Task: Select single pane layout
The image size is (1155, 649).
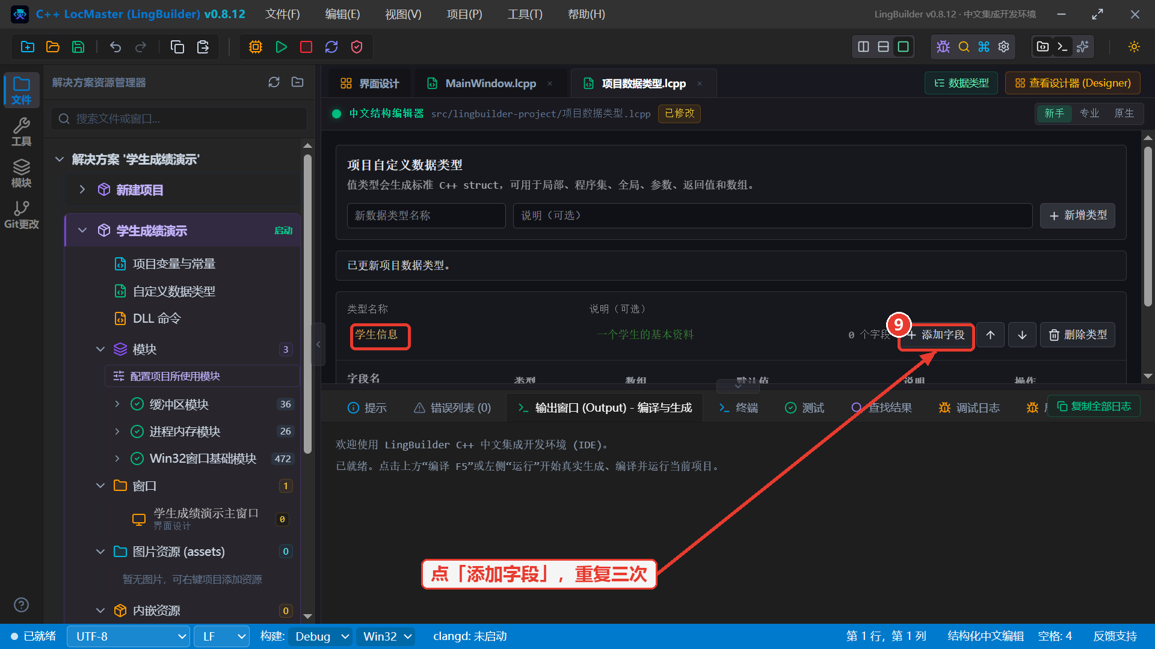Action: 903,47
